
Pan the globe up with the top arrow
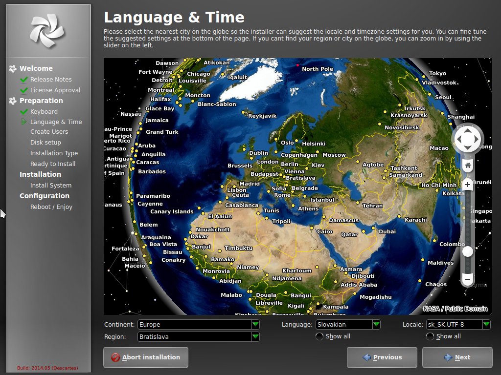click(x=468, y=130)
